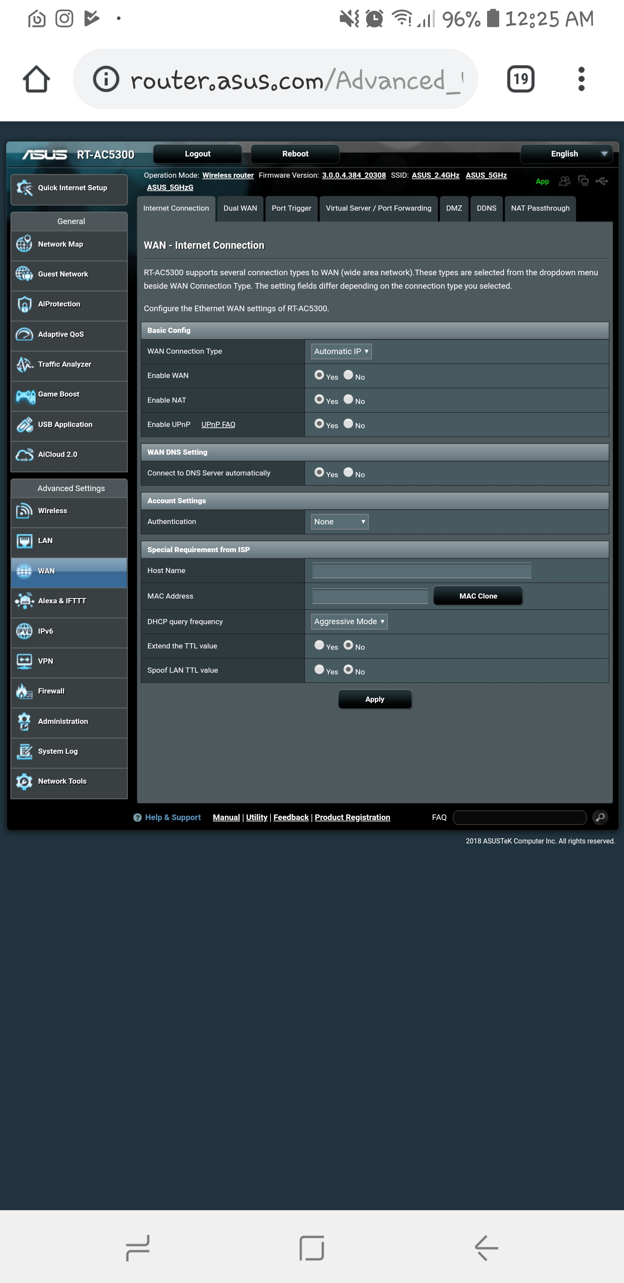Click the network devices status icon
This screenshot has width=624, height=1283.
[x=583, y=181]
